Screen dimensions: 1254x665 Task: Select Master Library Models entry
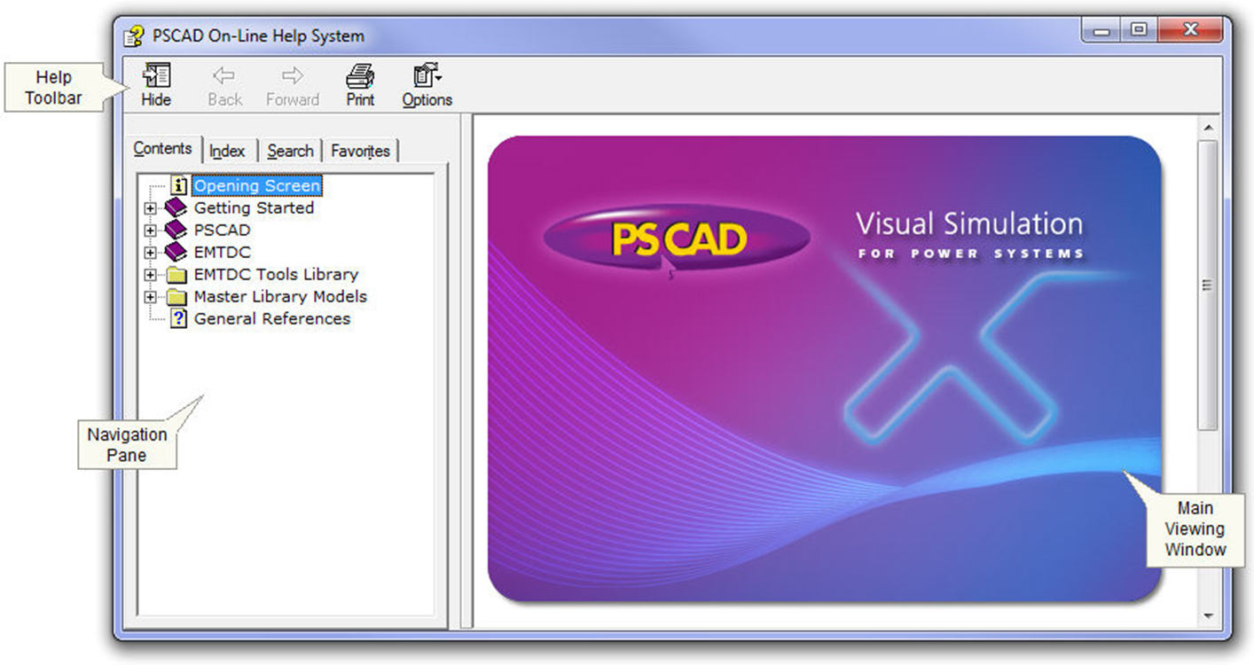tap(280, 297)
